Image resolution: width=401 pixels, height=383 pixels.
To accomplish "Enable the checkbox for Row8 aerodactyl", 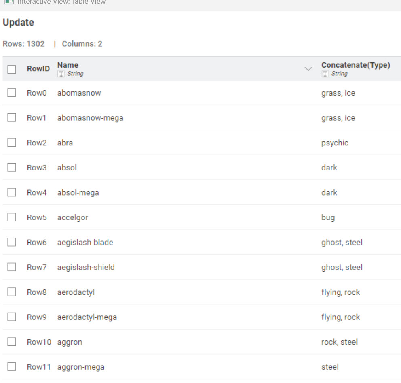I will pyautogui.click(x=12, y=292).
